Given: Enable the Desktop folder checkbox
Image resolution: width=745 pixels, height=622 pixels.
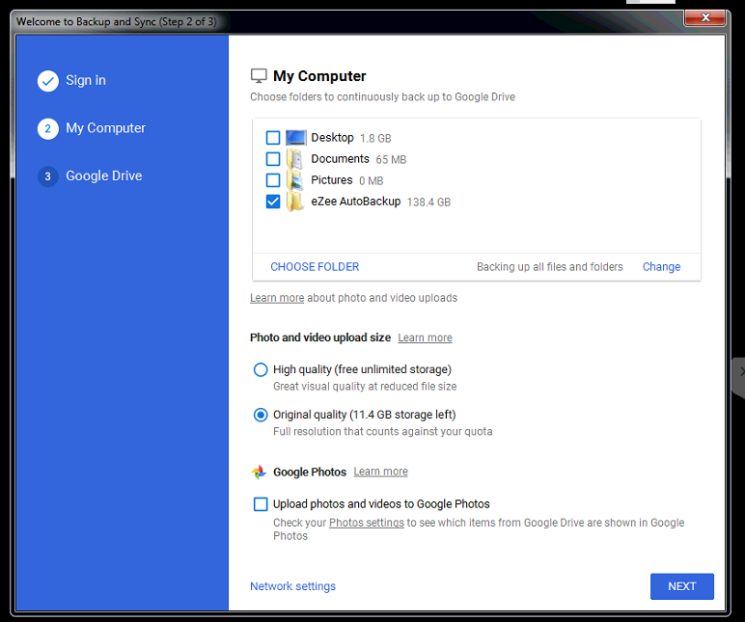Looking at the screenshot, I should [273, 138].
